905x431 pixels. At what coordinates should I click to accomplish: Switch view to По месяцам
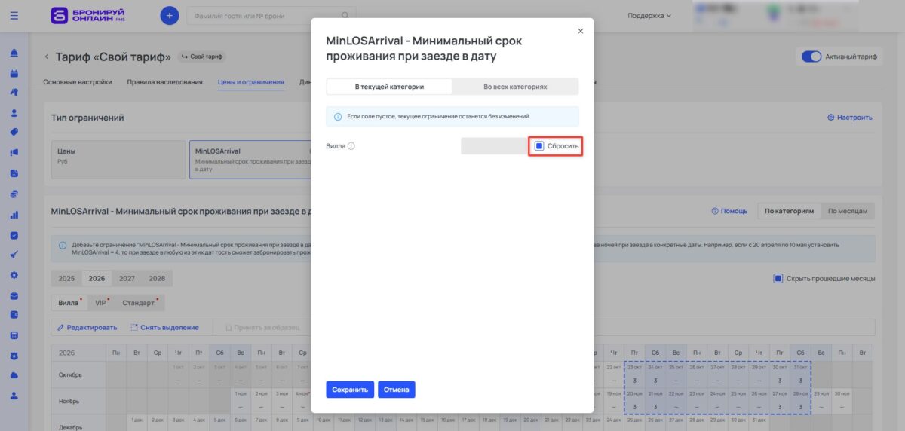point(848,211)
